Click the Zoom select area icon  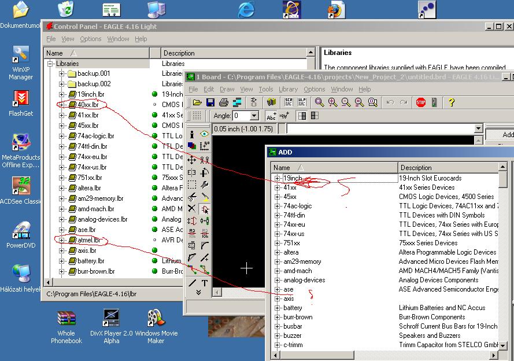point(373,102)
